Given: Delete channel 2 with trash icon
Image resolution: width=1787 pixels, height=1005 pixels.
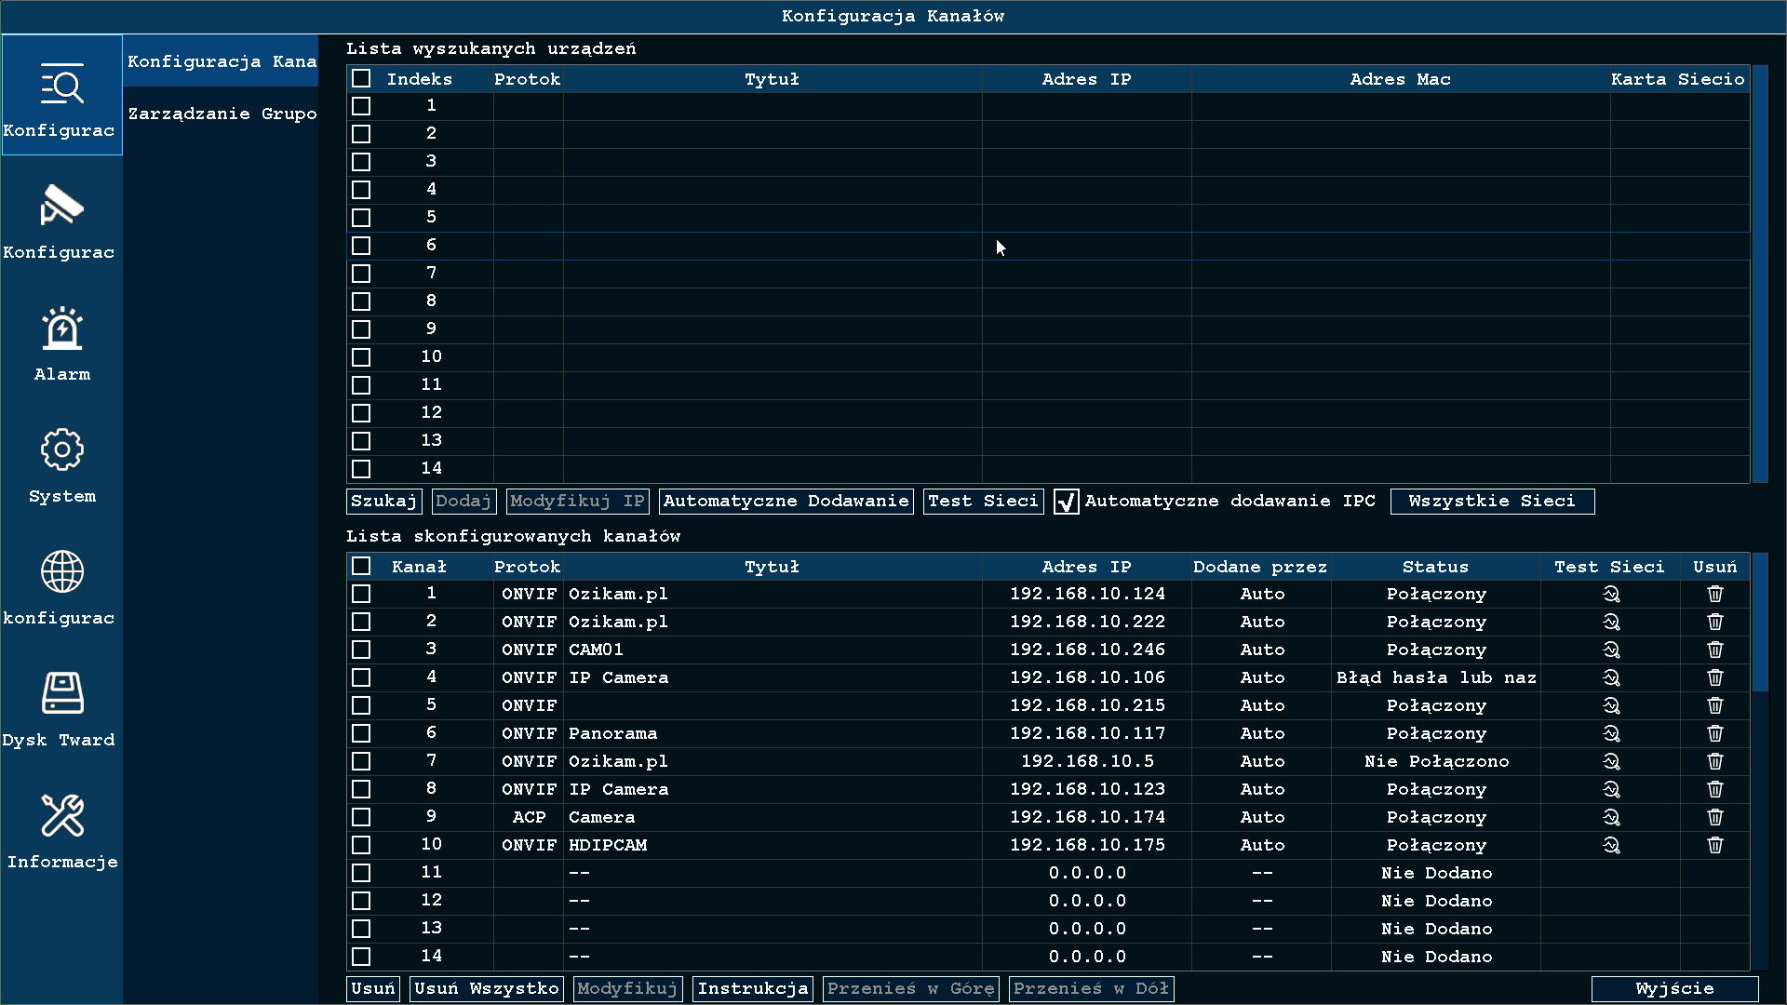Looking at the screenshot, I should (1715, 622).
